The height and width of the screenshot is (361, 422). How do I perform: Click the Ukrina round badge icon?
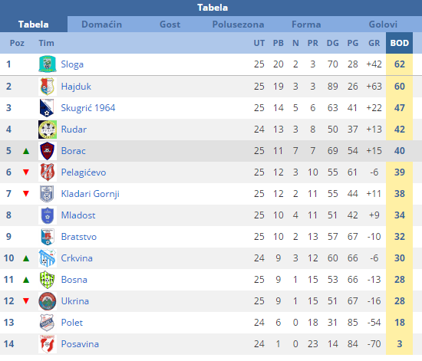click(x=48, y=301)
